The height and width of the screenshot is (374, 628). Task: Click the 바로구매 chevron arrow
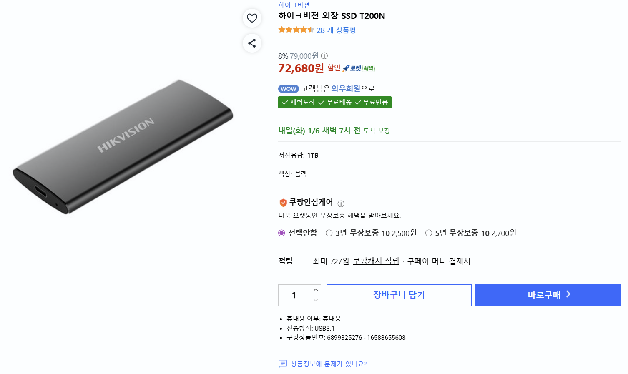(x=568, y=294)
